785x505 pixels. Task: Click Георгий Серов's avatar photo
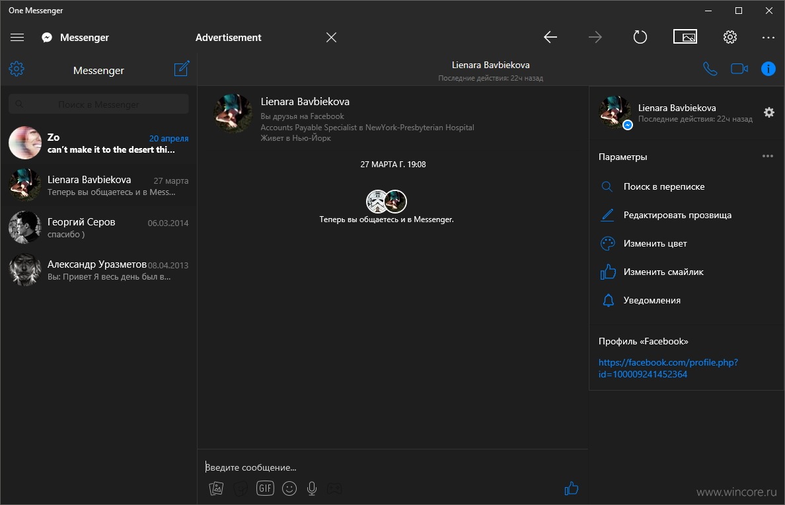pos(25,227)
